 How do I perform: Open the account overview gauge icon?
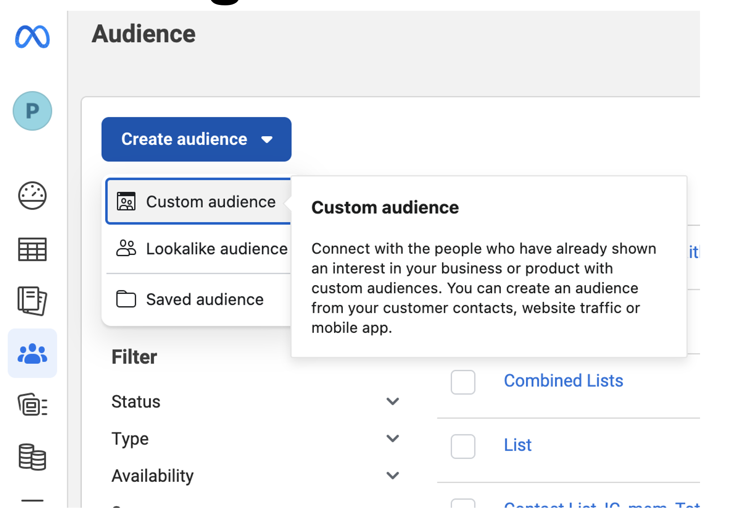tap(32, 196)
